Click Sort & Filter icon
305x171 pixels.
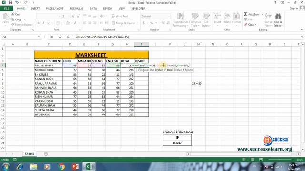(268, 17)
